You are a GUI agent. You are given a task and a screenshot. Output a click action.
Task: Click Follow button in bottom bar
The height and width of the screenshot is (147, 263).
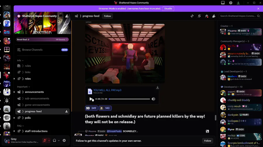click(x=208, y=141)
